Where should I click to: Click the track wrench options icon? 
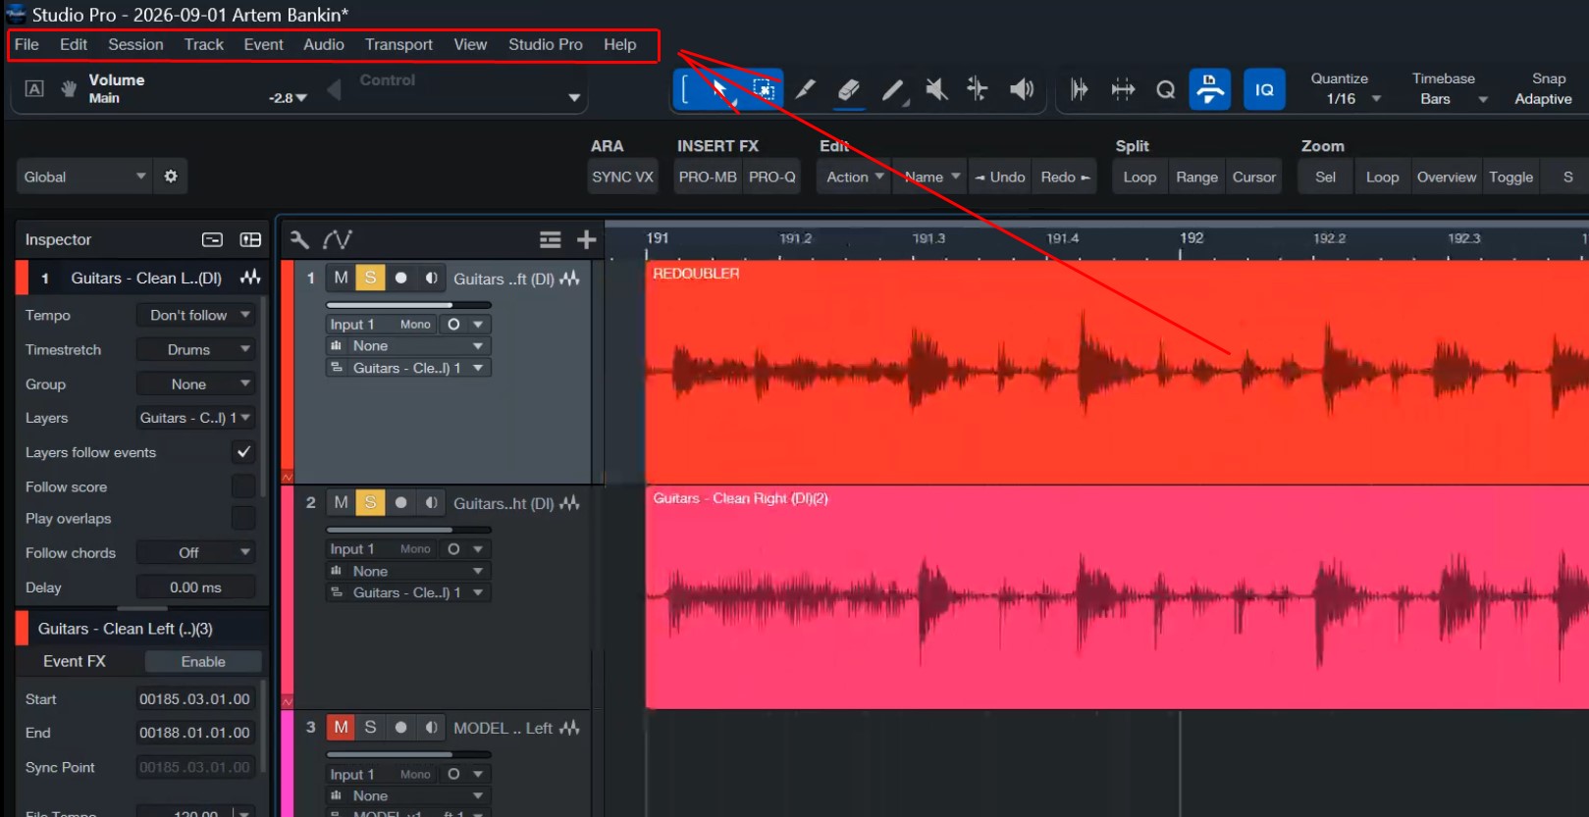coord(299,239)
